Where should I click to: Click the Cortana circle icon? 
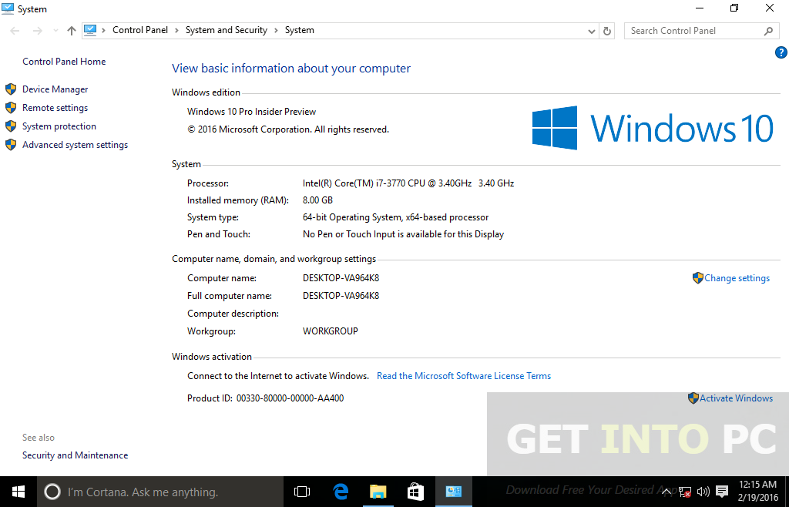[x=52, y=492]
